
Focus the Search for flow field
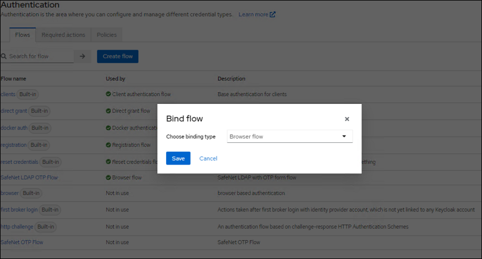pyautogui.click(x=40, y=56)
